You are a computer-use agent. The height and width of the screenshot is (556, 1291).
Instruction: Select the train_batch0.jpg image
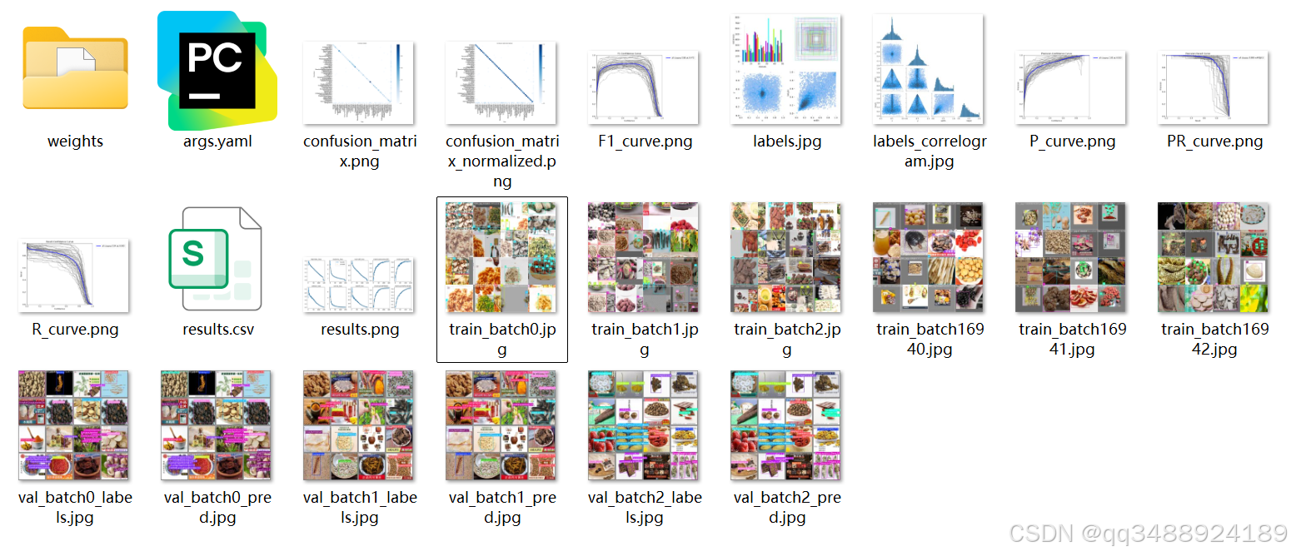pos(502,257)
